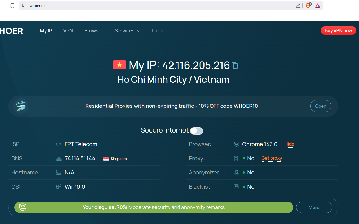Switch to the Tools section
The width and height of the screenshot is (359, 224).
157,30
